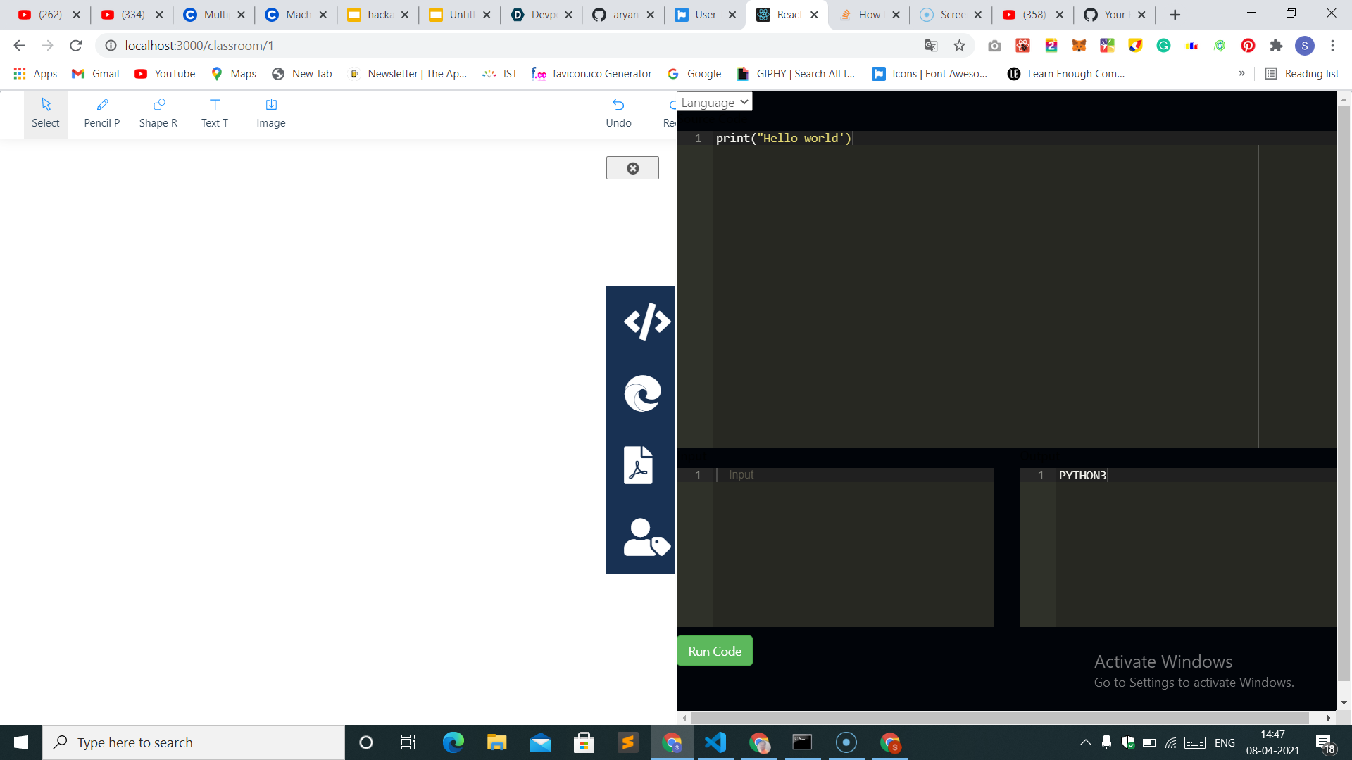
Task: Open the PDF file icon in sidebar
Action: [x=638, y=465]
